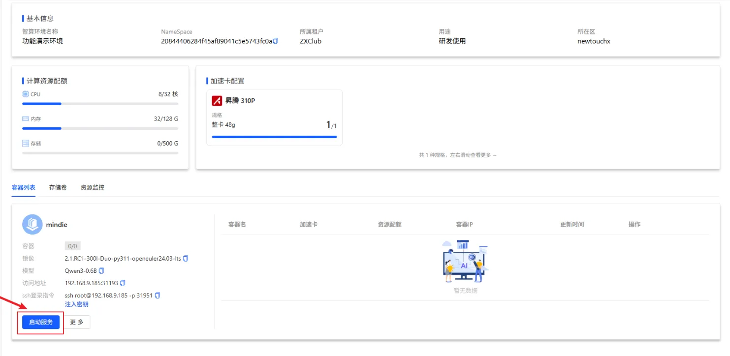Click the ZXClub tenant value
The height and width of the screenshot is (356, 730).
coord(311,41)
